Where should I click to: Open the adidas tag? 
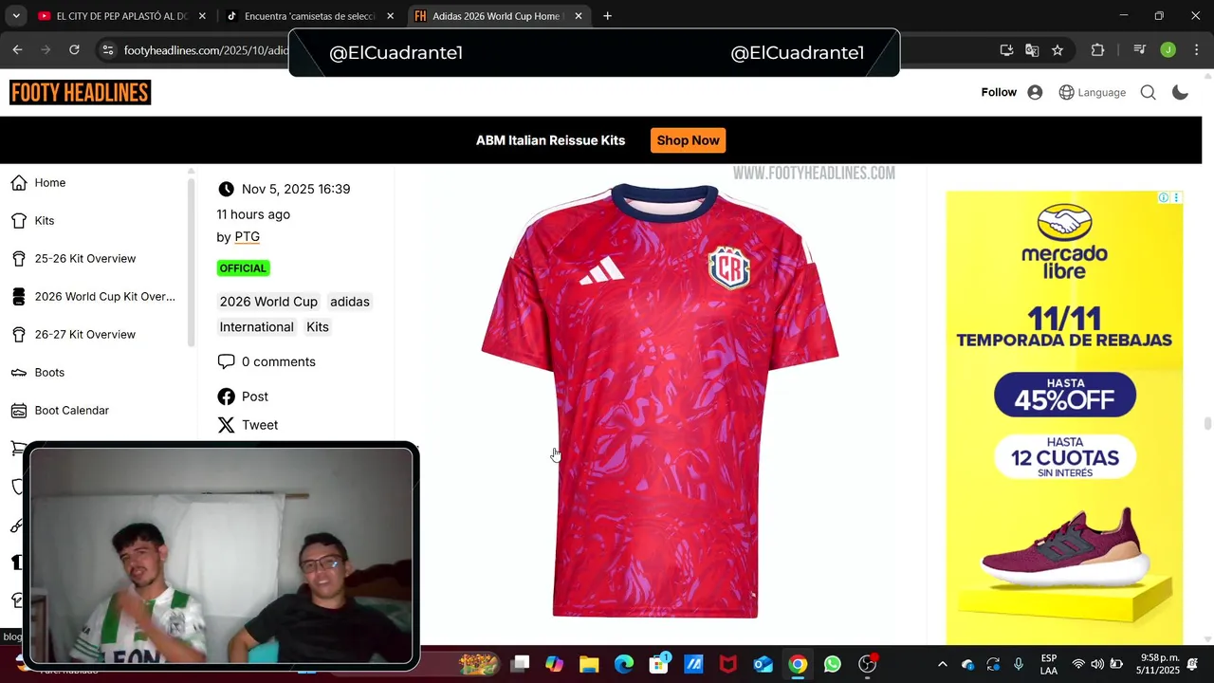[350, 302]
